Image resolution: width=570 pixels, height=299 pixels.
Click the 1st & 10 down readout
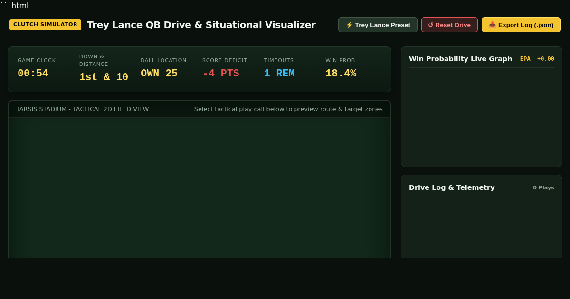[x=104, y=77]
